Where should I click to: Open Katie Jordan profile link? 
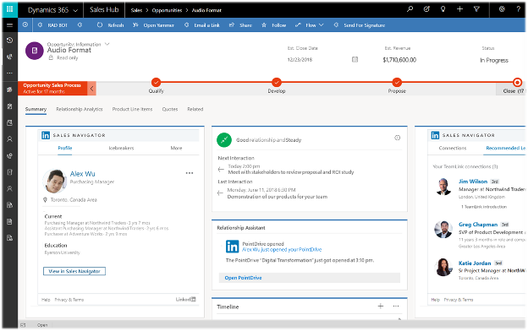coord(475,263)
